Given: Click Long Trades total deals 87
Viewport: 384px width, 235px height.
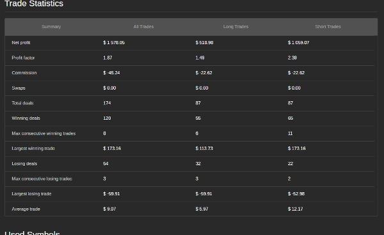Looking at the screenshot, I should (198, 103).
